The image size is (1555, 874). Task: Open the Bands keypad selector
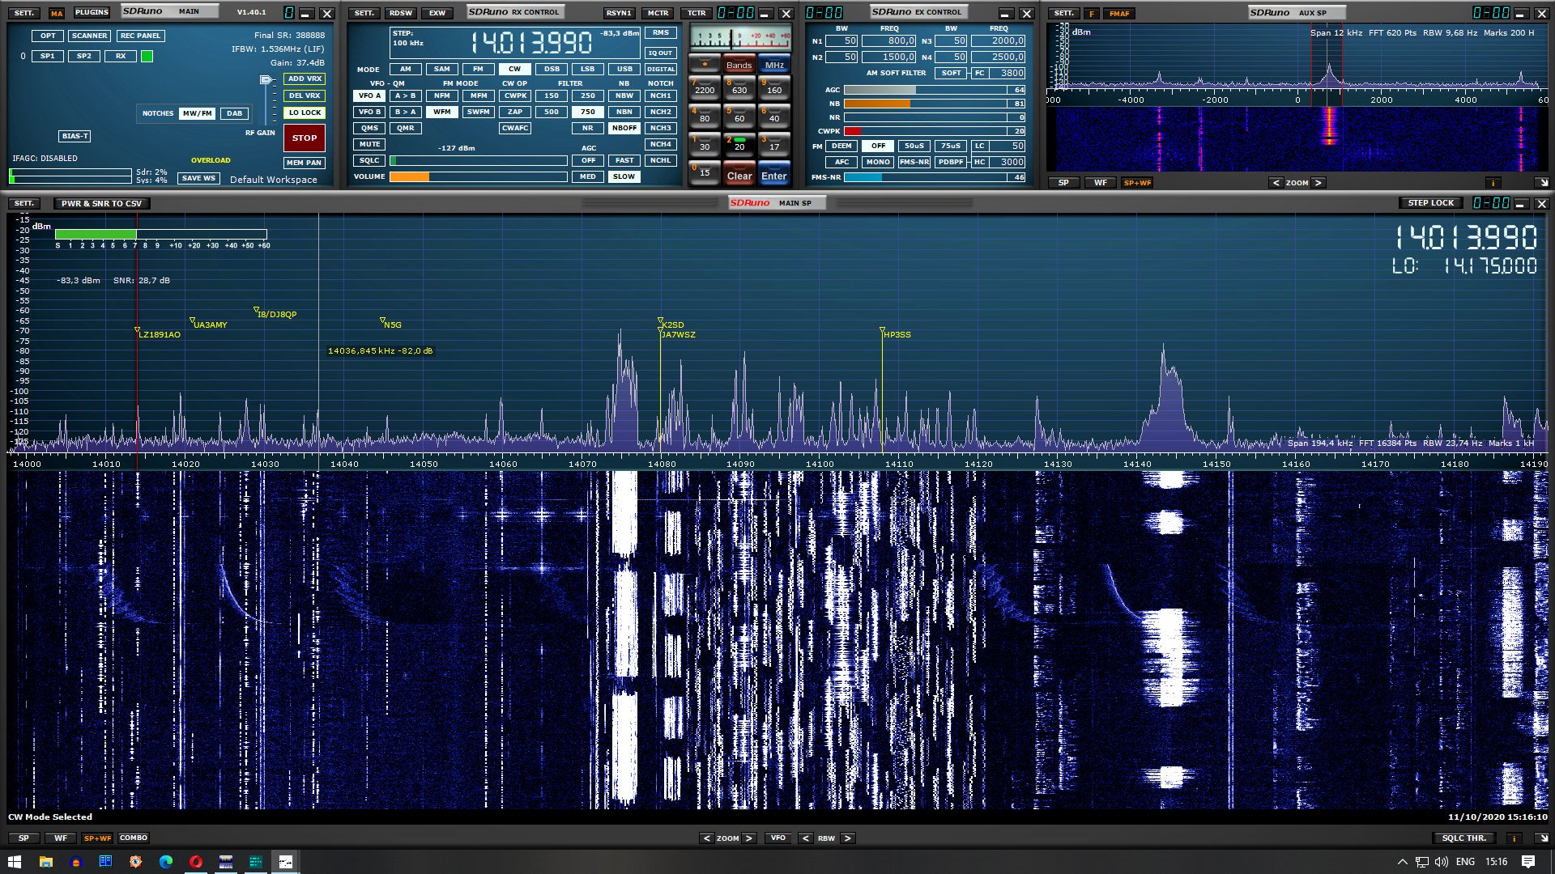[739, 64]
